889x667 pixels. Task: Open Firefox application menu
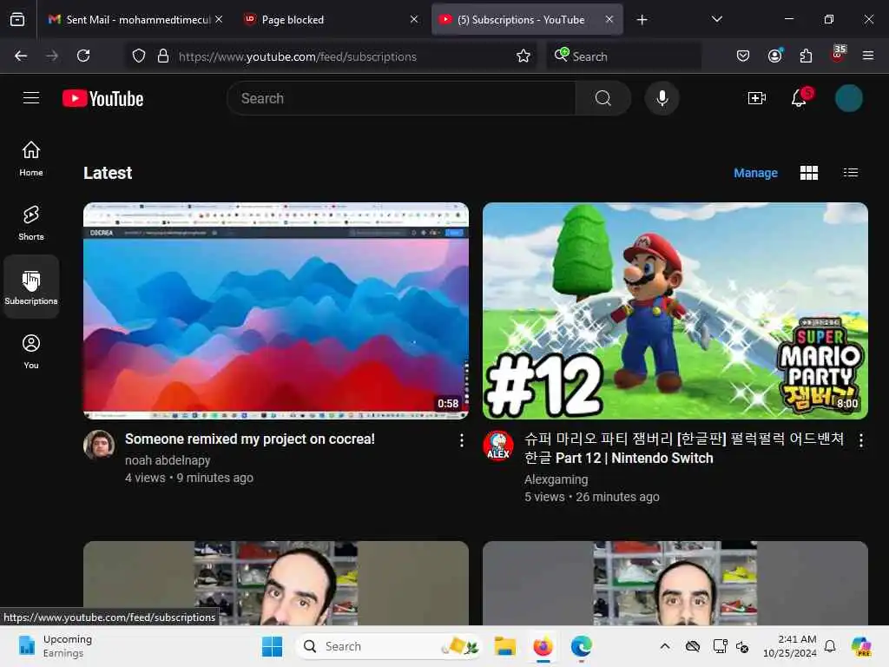click(x=868, y=56)
